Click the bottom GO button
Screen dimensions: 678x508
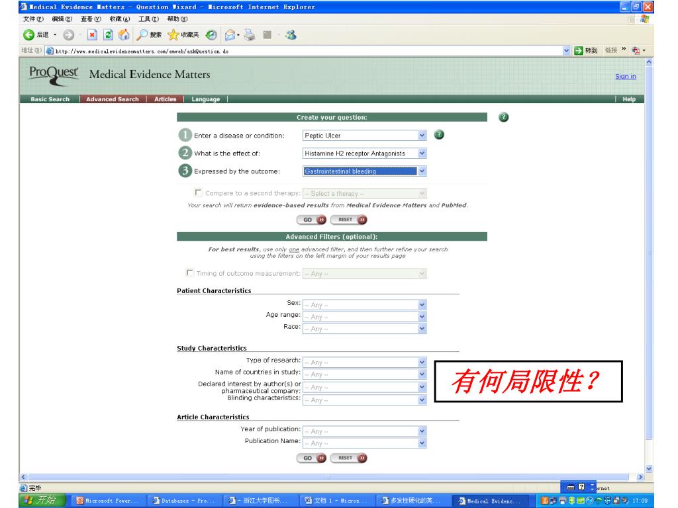[x=311, y=458]
